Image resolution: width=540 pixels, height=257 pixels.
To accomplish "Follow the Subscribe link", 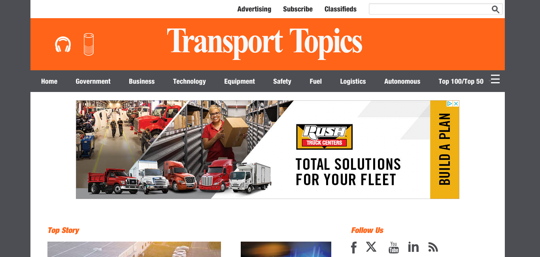I will 298,9.
